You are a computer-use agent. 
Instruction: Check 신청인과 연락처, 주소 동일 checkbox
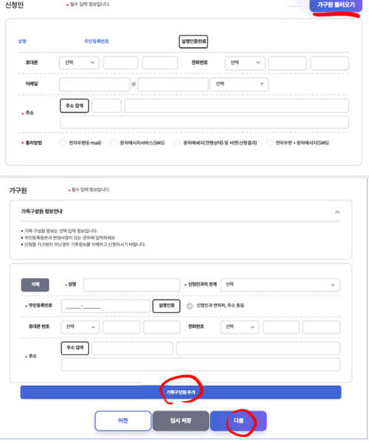point(190,306)
